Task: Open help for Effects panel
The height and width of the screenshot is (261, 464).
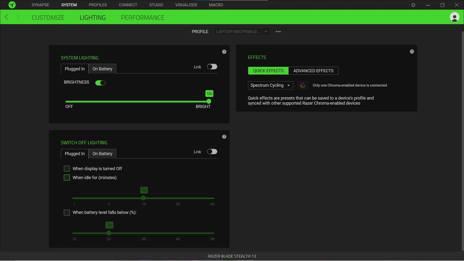Action: 412,51
